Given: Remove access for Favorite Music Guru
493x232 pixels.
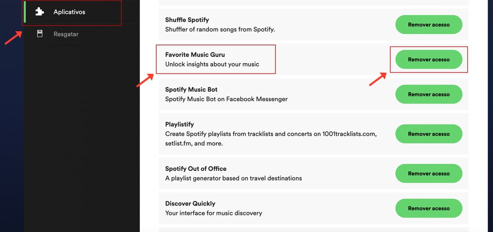Looking at the screenshot, I should (428, 59).
